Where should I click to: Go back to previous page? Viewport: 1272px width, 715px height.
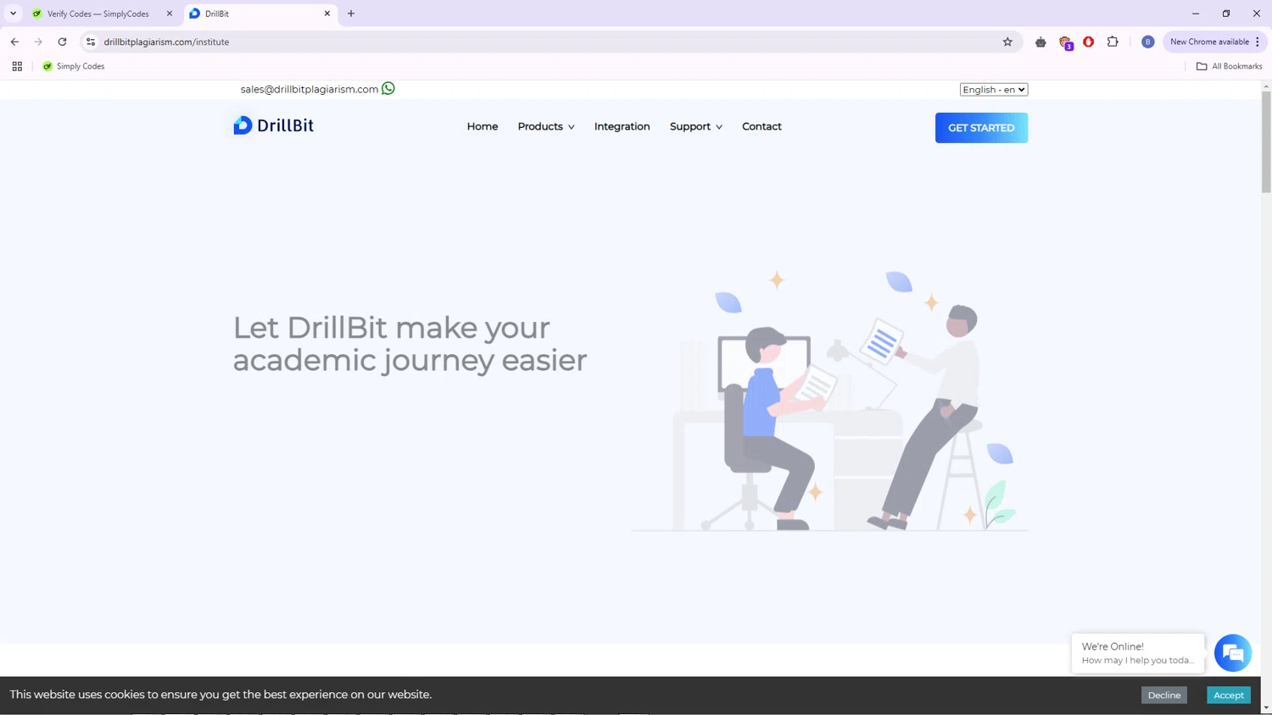point(14,42)
